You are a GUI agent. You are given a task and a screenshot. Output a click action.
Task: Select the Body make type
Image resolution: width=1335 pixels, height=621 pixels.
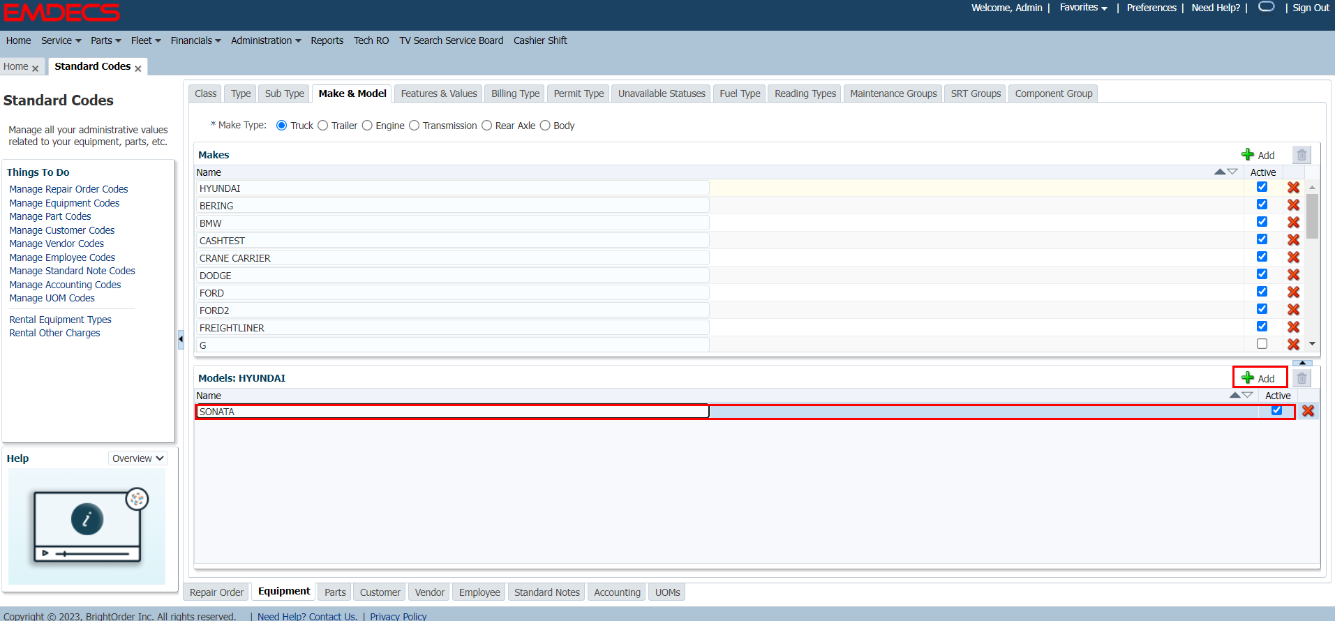click(x=545, y=126)
